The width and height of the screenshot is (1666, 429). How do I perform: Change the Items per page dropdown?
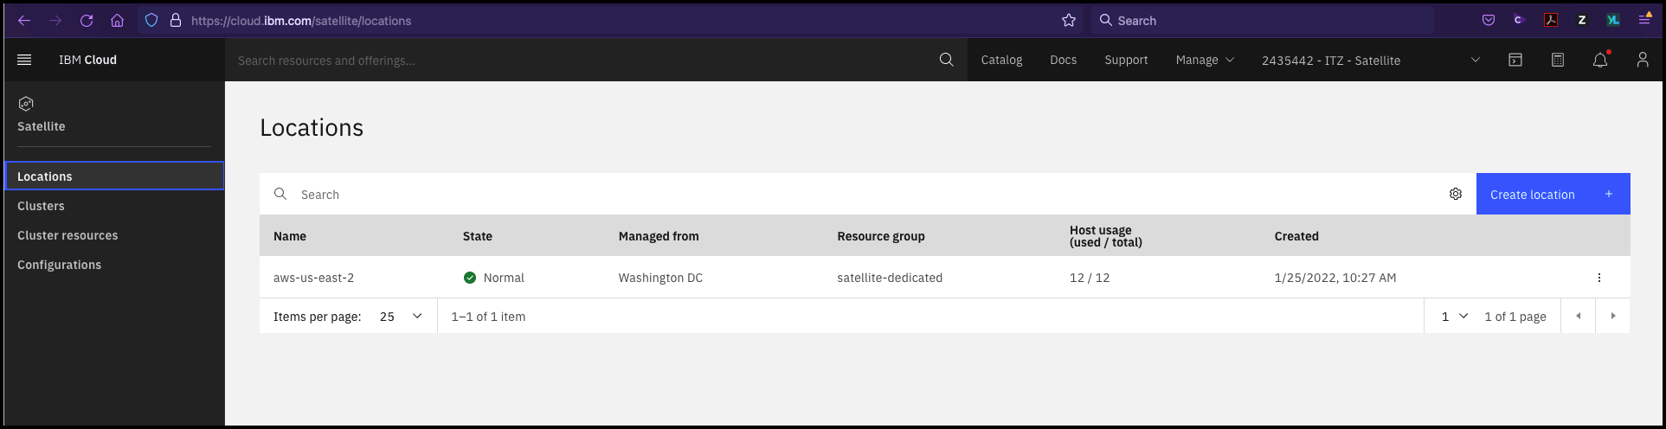click(401, 317)
